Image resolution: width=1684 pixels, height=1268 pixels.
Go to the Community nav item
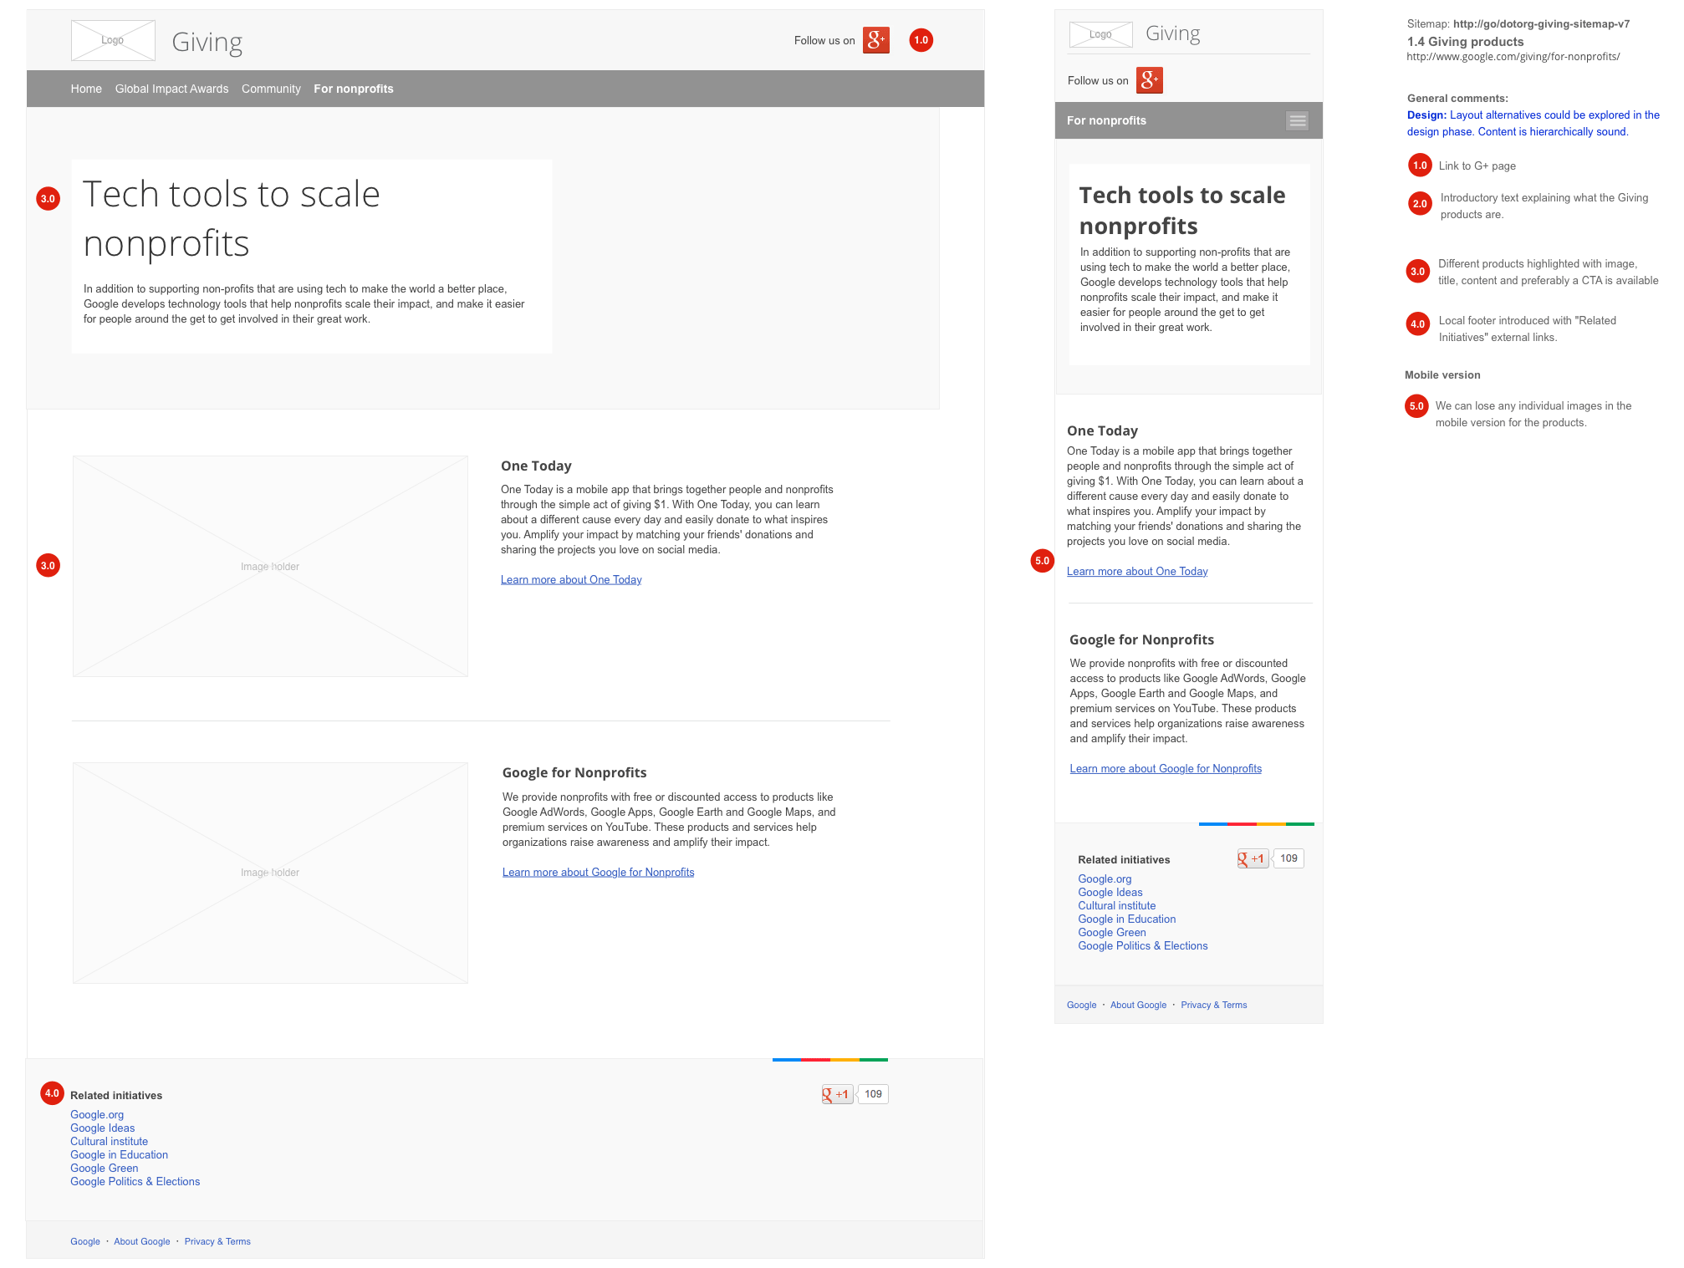271,89
